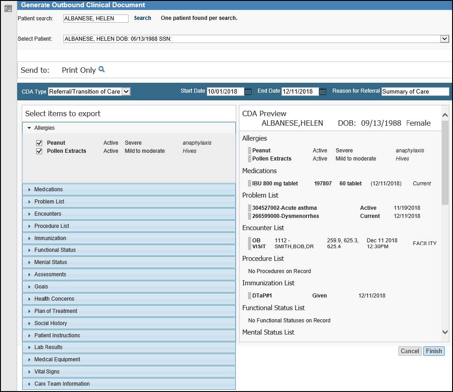Click Peanut in the CDA Preview

[x=261, y=151]
